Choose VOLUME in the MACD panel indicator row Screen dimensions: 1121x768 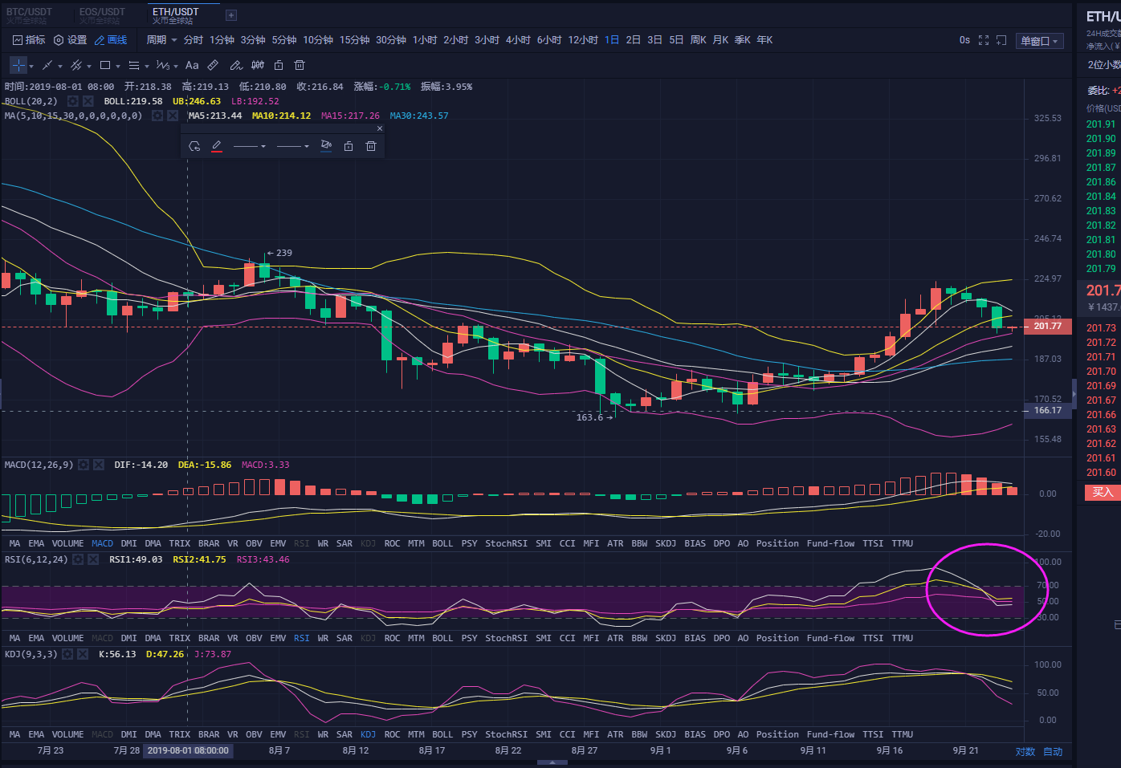click(x=67, y=543)
